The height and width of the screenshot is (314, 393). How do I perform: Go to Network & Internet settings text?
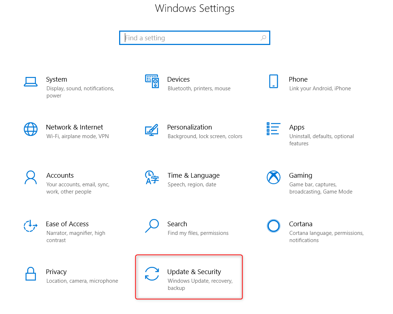tap(74, 127)
